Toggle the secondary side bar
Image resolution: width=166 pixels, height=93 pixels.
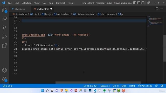pos(143,3)
